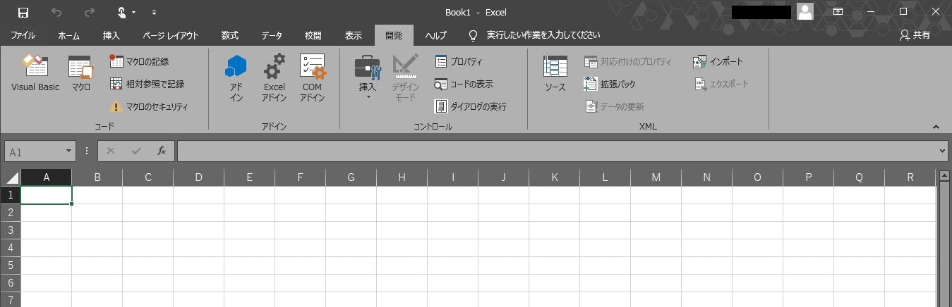Click the Name Box showing A1
Viewport: 952px width, 307px height.
click(35, 151)
